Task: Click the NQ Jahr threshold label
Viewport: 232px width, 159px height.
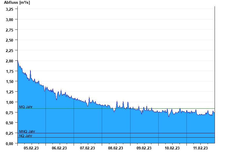Action: pos(26,136)
